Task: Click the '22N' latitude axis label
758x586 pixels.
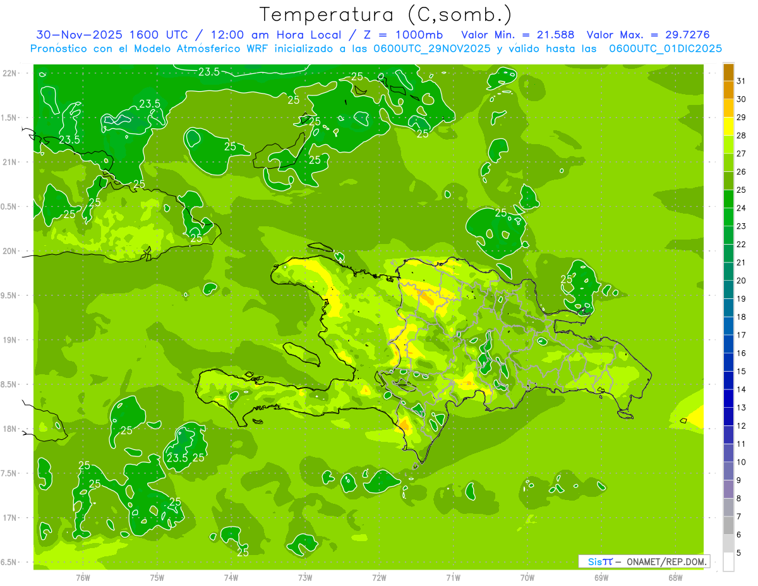Action: (11, 73)
